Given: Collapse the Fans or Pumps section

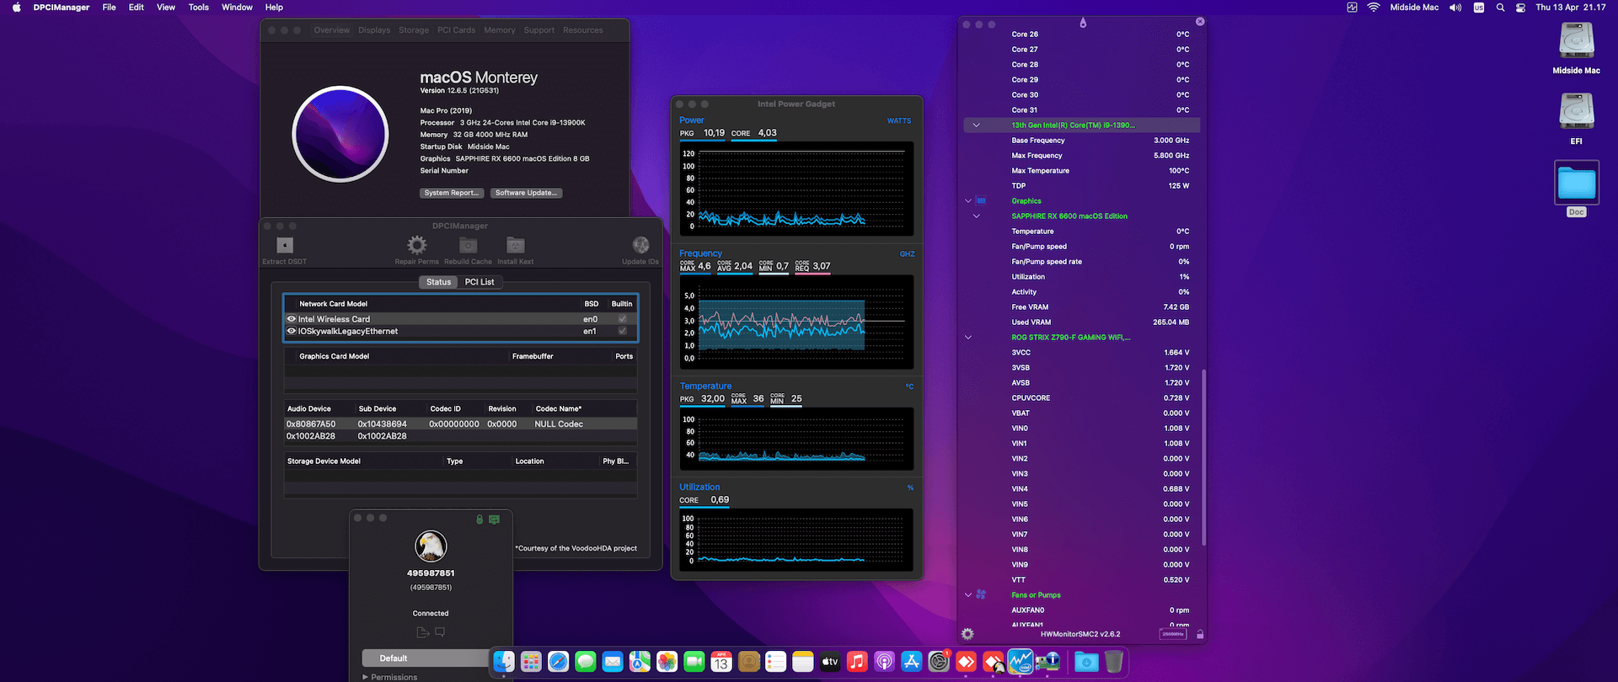Looking at the screenshot, I should click(968, 595).
